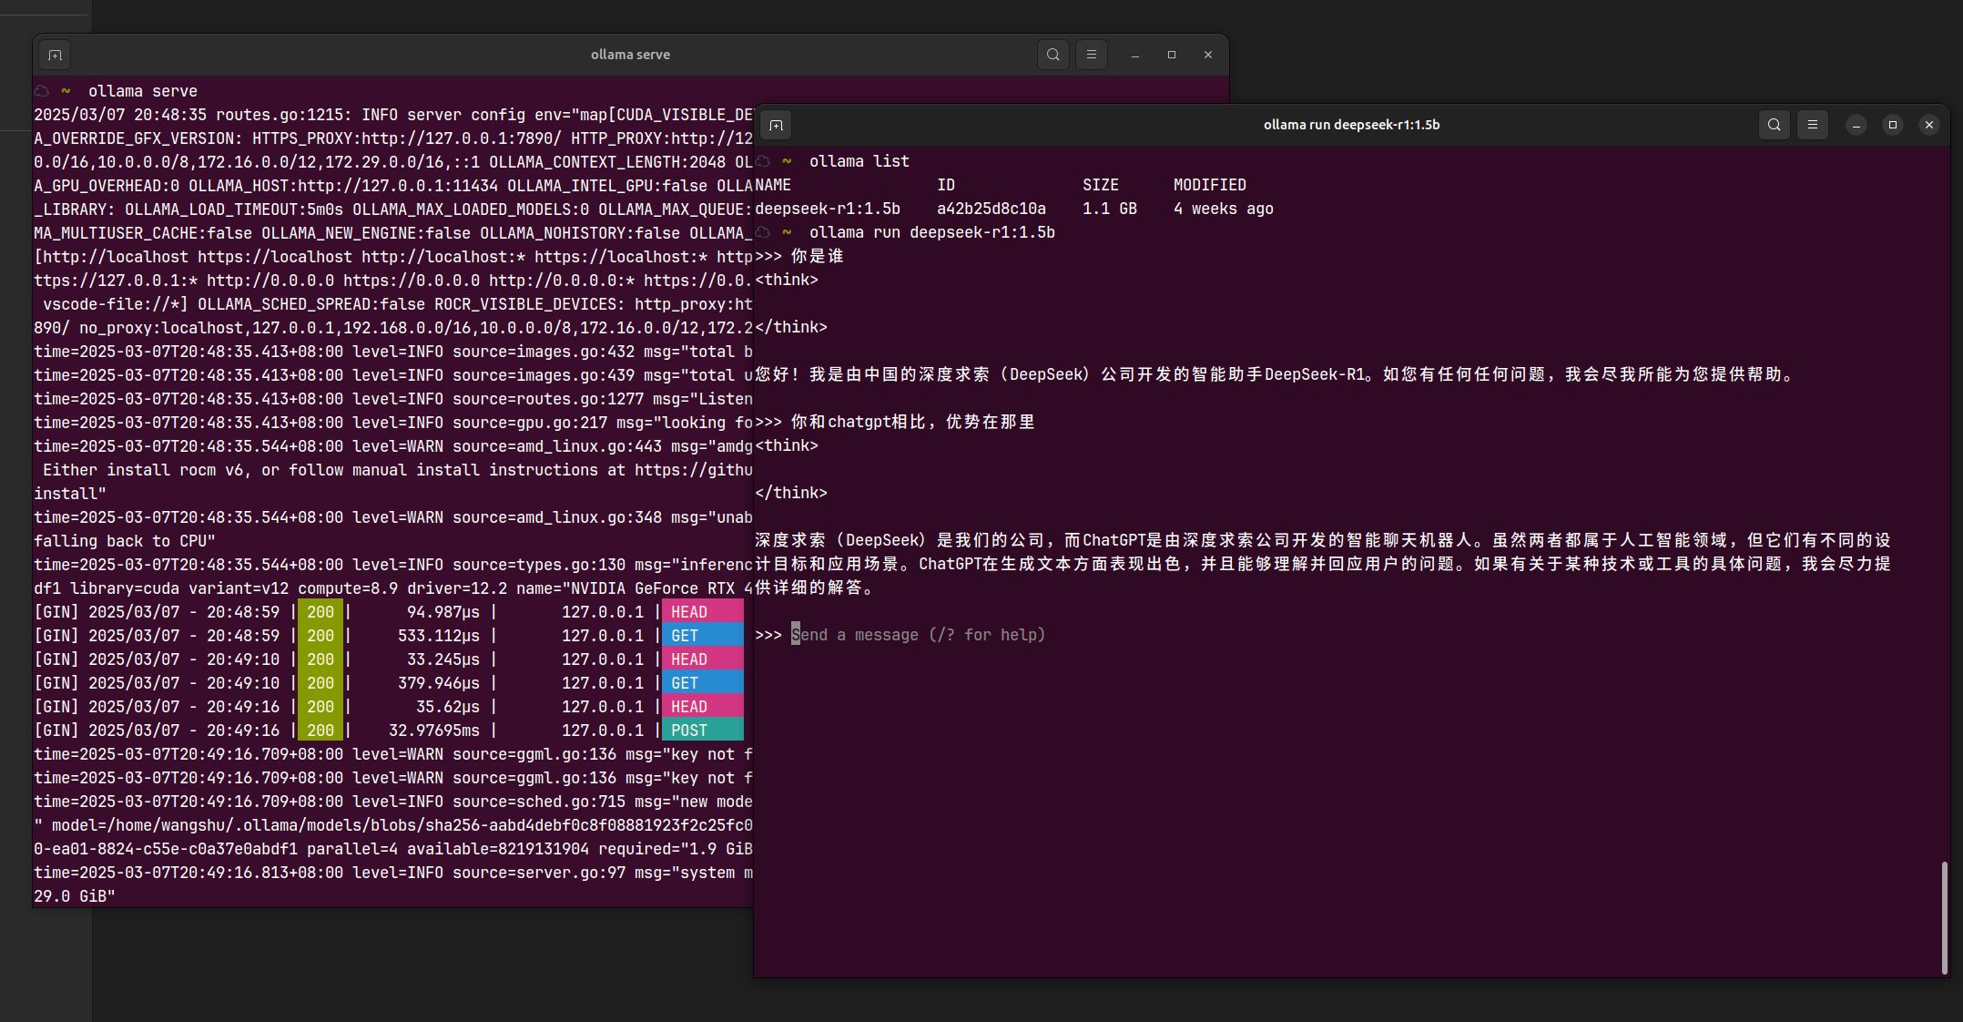This screenshot has height=1022, width=1963.
Task: Click the 'ollama serve' window title bar
Action: pyautogui.click(x=630, y=55)
